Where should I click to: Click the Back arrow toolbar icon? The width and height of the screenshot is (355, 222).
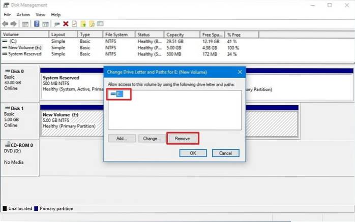[5, 24]
